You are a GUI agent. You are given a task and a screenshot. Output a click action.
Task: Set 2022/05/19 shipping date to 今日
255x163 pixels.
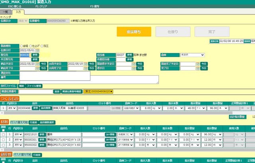92,64
